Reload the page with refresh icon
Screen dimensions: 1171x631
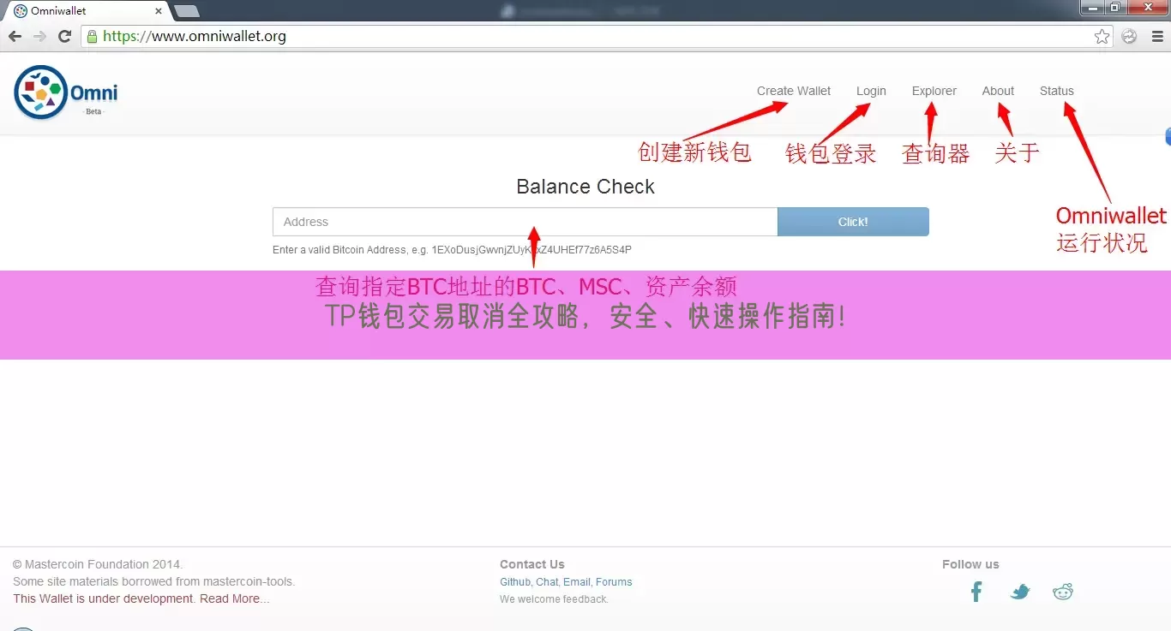point(64,36)
